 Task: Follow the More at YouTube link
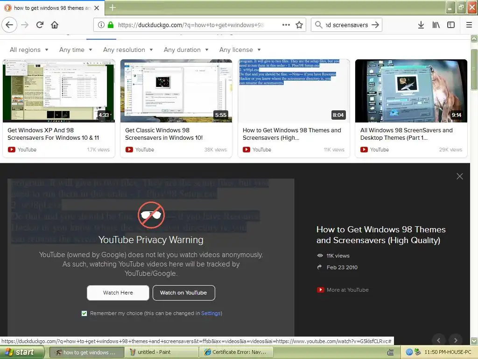coord(347,290)
